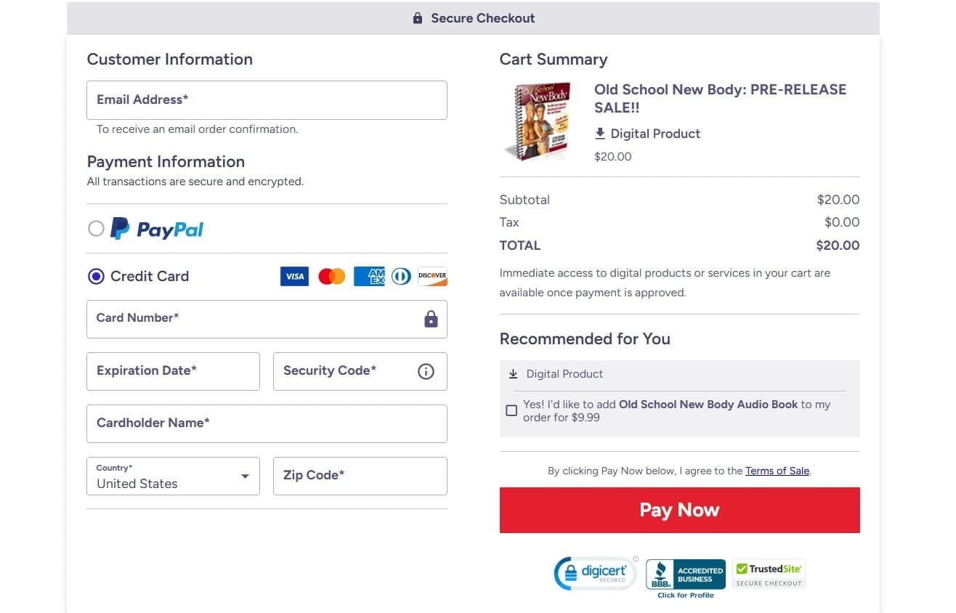Check the Audio Book add-on checkbox

tap(511, 411)
